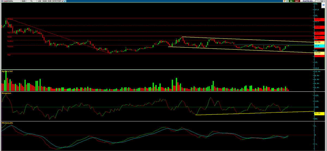Click the small circle icon in title bar

pyautogui.click(x=319, y=1)
